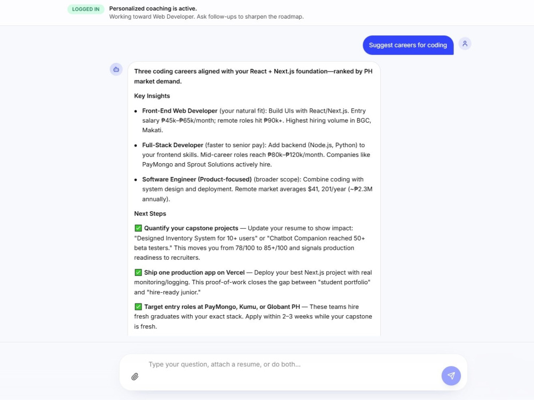Click the bot icon on the reply bubble
The image size is (534, 400).
point(116,69)
